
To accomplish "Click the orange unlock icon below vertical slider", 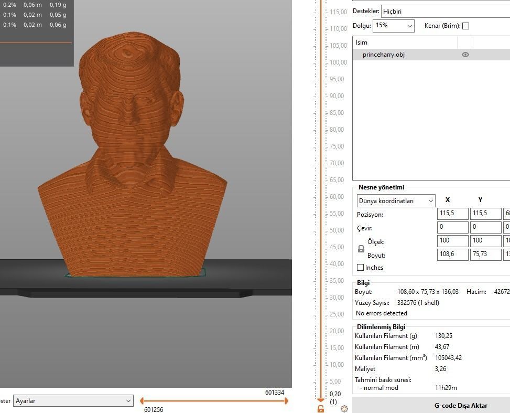I will 321,409.
